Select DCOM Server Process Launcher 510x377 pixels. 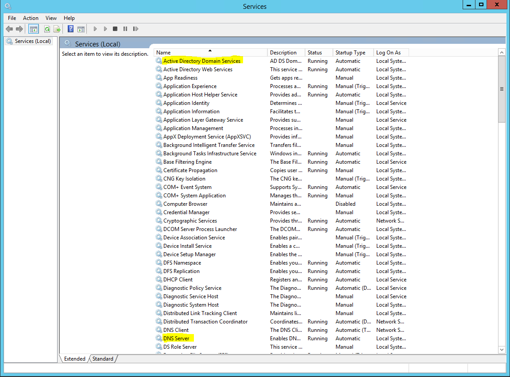pyautogui.click(x=281, y=229)
